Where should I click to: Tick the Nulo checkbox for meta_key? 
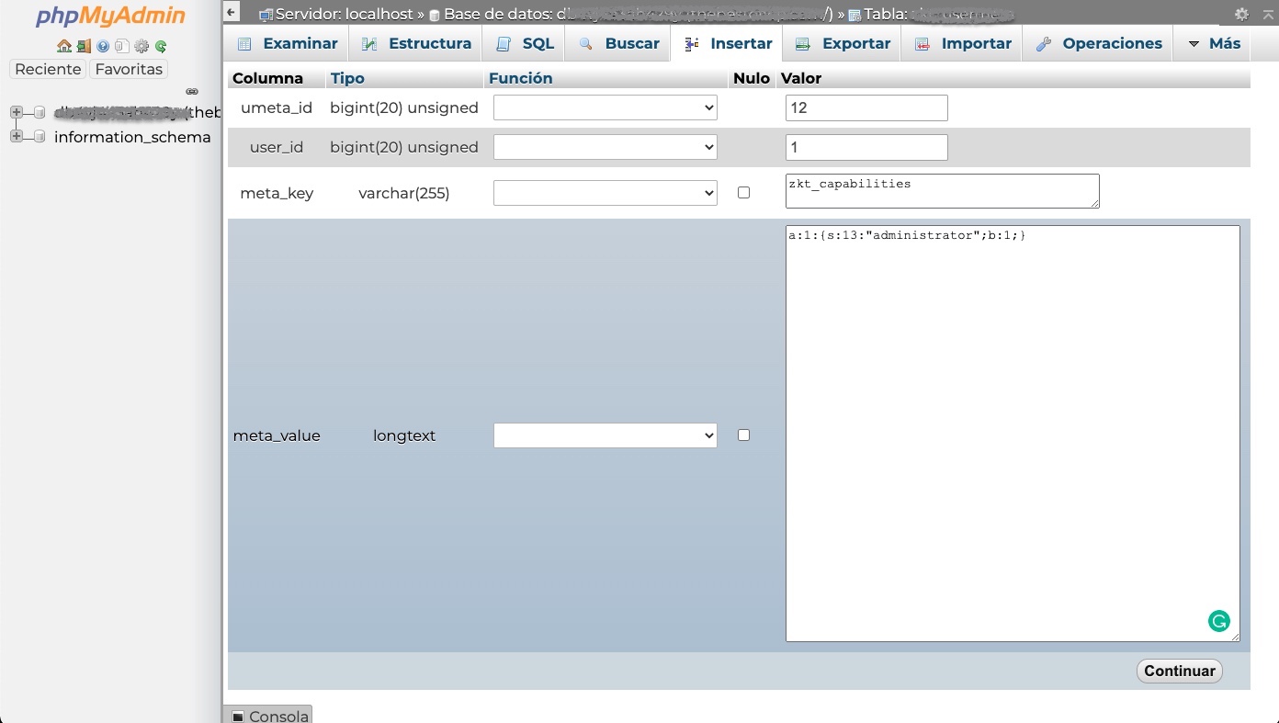[x=743, y=193]
